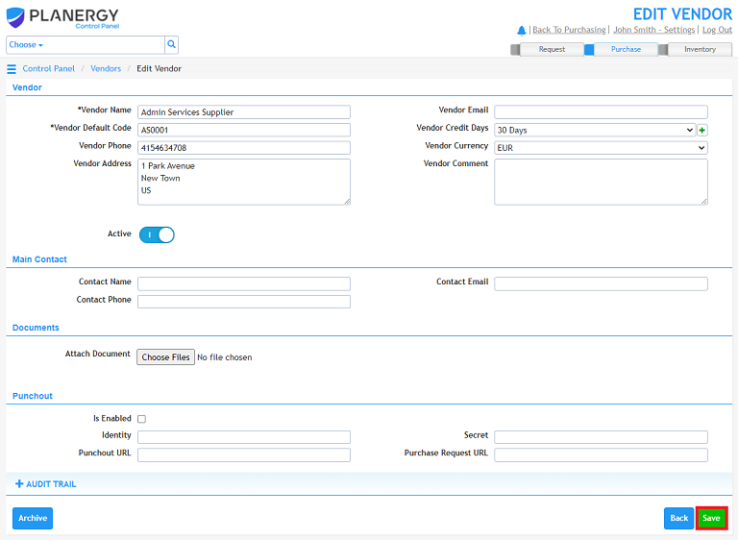
Task: Click the Vendor Address text area
Action: point(244,182)
